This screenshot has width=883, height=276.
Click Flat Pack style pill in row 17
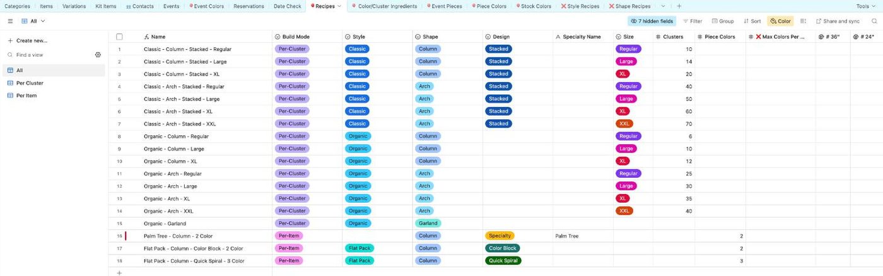click(360, 248)
